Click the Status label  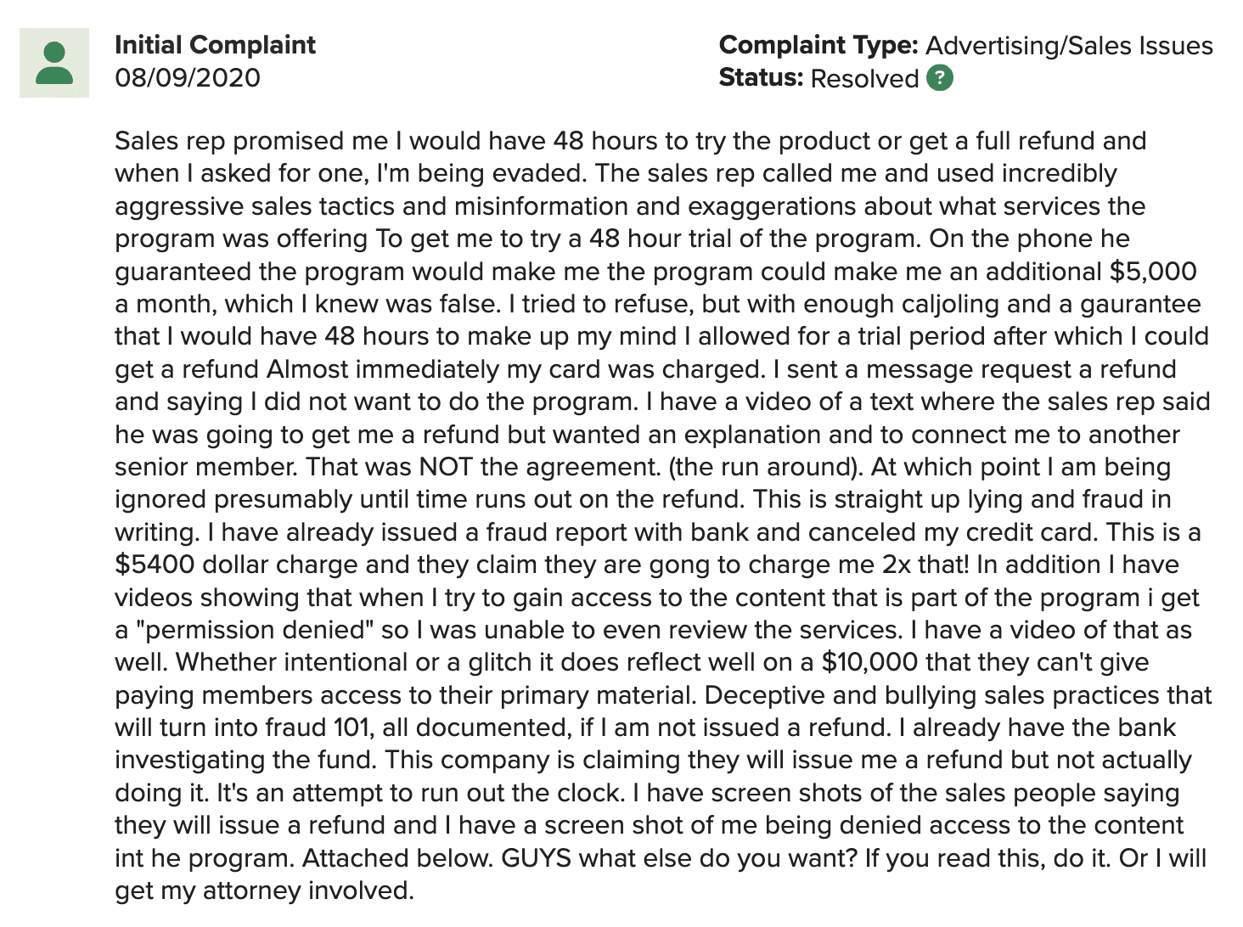[761, 78]
